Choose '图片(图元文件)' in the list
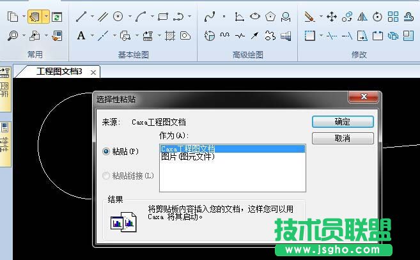Image resolution: width=420 pixels, height=260 pixels. coord(233,157)
